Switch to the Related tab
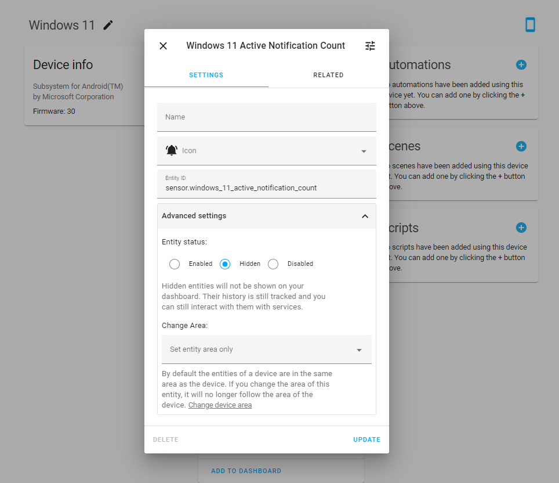 click(x=328, y=75)
